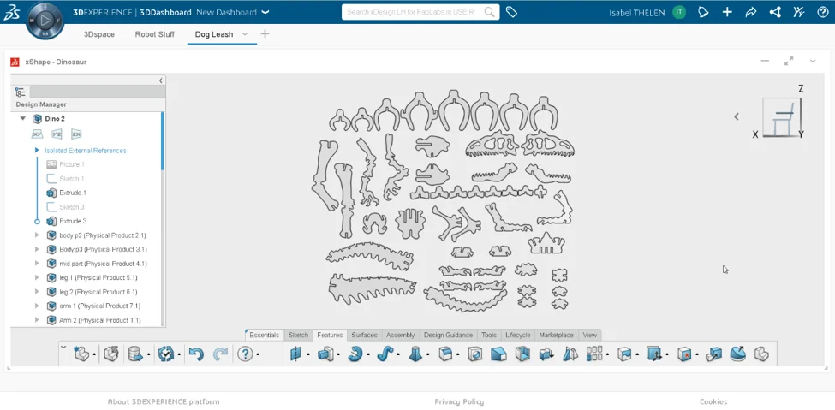Click the Update/Rebuild toolbar icon
This screenshot has height=410, width=835.
click(166, 354)
